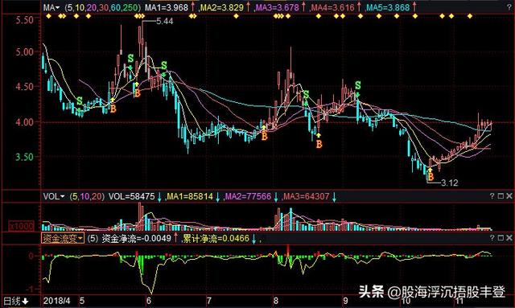Open help for the 资金流变 panel

(492, 238)
